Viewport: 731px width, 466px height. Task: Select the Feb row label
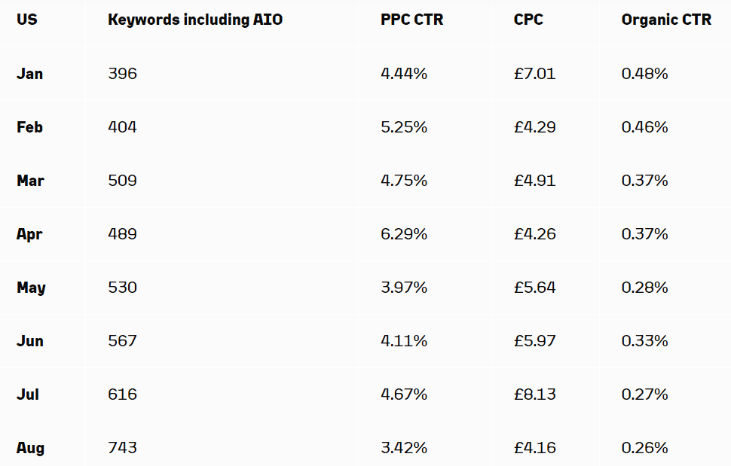click(x=29, y=127)
